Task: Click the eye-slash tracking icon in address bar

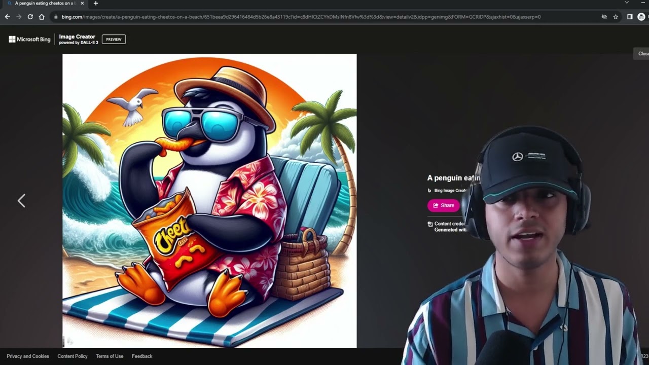Action: [604, 17]
